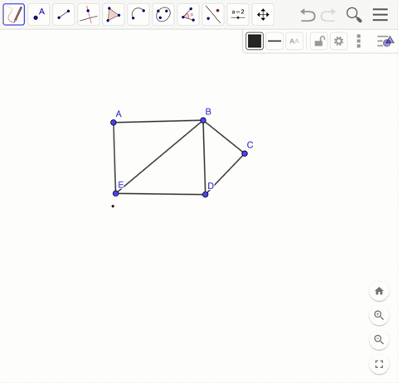
Task: Choose the Line through two points tool
Action: 64,14
